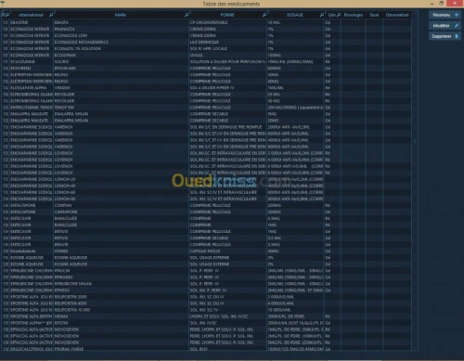Select the TENOF EM brand cell
Image resolution: width=464 pixels, height=361 pixels.
click(121, 108)
